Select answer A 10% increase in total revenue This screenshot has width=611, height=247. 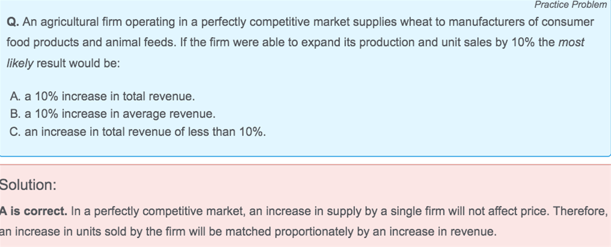(102, 96)
